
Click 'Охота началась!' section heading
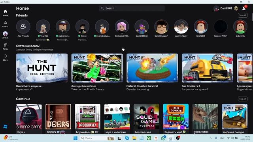click(x=28, y=46)
